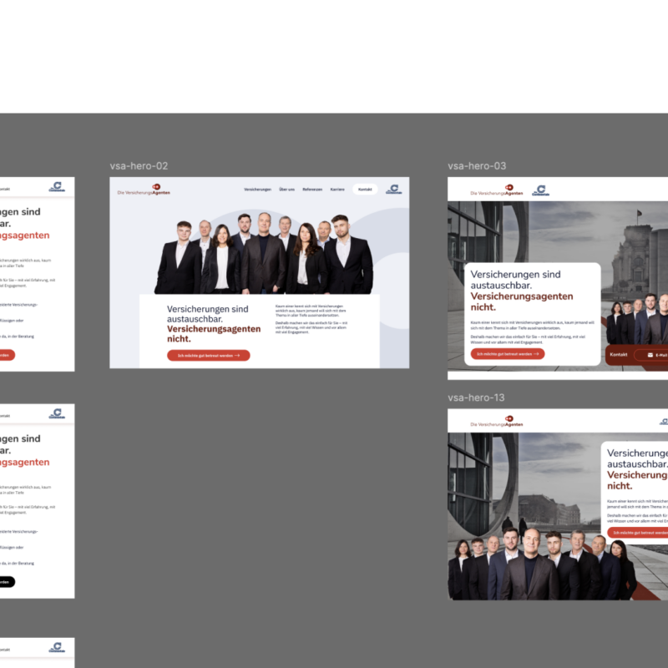Click VersicherungsAgenten logo in vsa-hero-03
Viewport: 668px width, 668px height.
tap(496, 190)
